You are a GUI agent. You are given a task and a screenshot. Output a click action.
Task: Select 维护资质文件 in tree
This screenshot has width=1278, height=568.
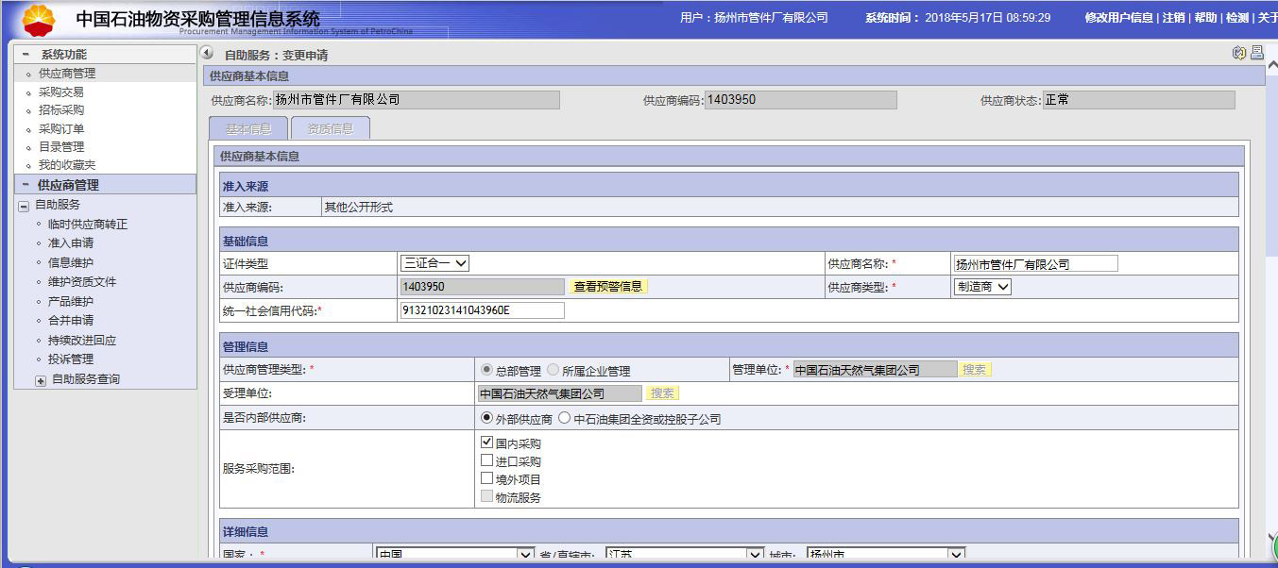click(x=82, y=282)
